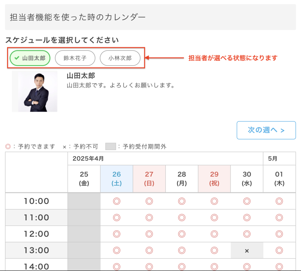Book the 14:00 slot on Saturday 26

pos(117,266)
